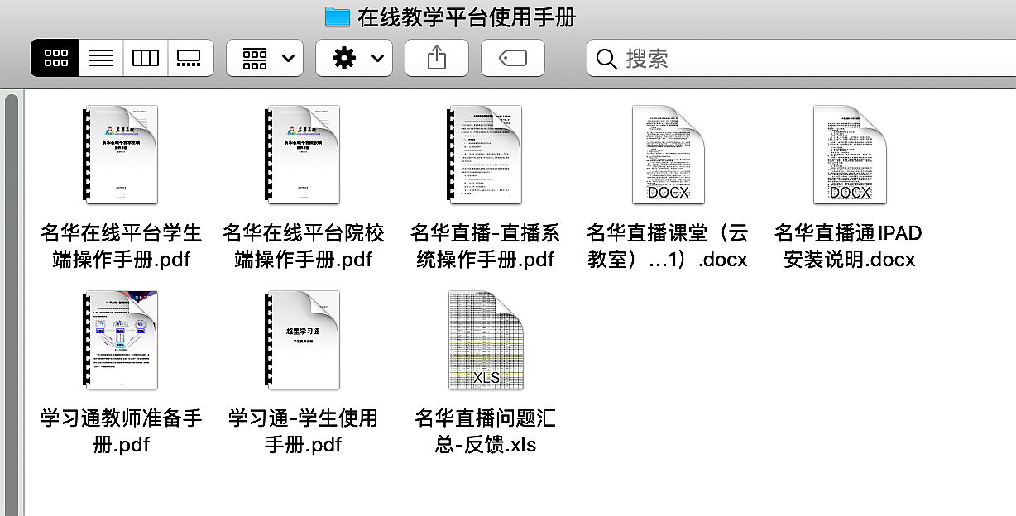
Task: Select 名华直播通 IPAD 安装说明.docx icon
Action: point(849,155)
